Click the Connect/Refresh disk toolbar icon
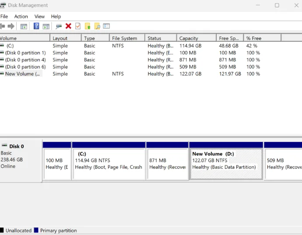This screenshot has height=235, width=302. click(59, 26)
